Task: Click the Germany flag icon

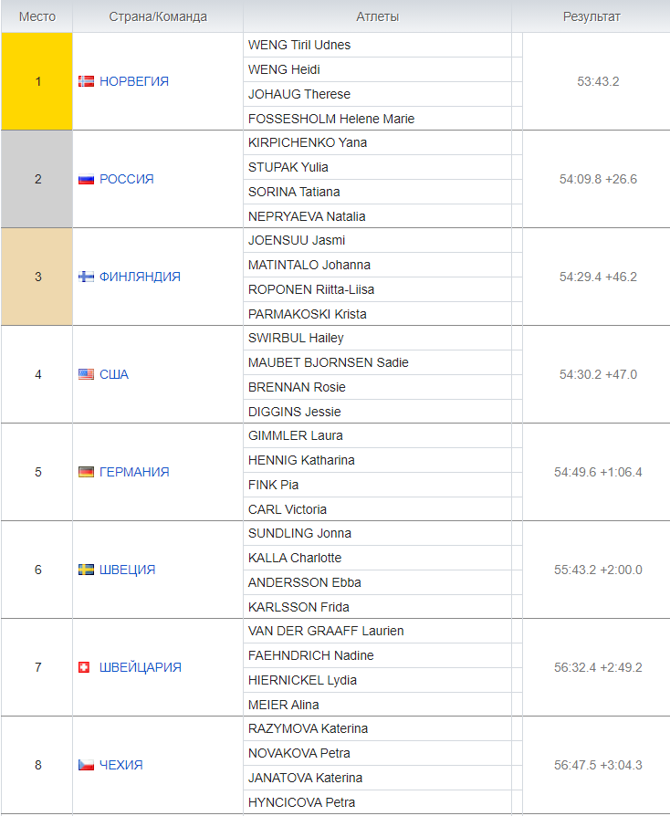Action: (86, 472)
